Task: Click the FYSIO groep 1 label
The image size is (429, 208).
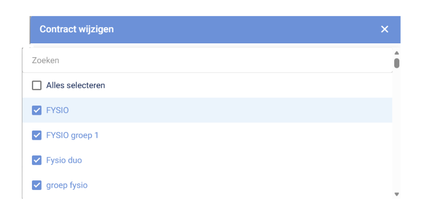Action: click(x=72, y=136)
